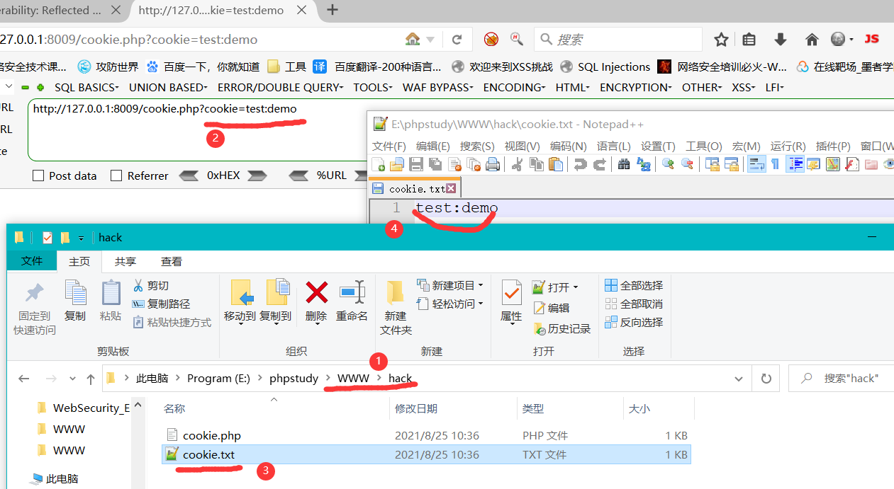Select the Zoom In magnifier icon in Notepad++
The height and width of the screenshot is (489, 894).
click(667, 163)
